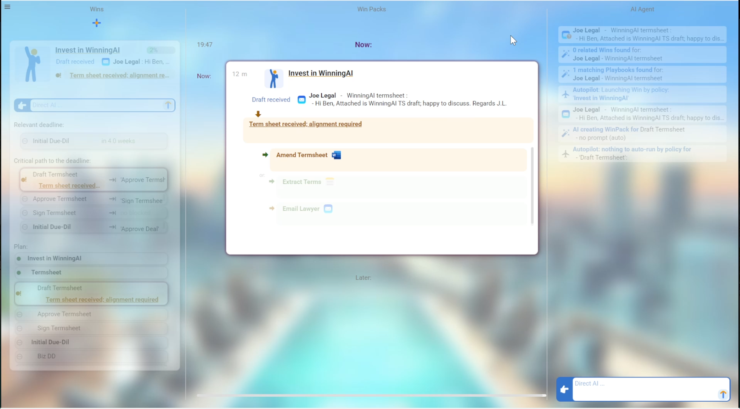Click send arrow in Wins Direct AI box
Viewport: 740px width, 409px height.
[168, 105]
